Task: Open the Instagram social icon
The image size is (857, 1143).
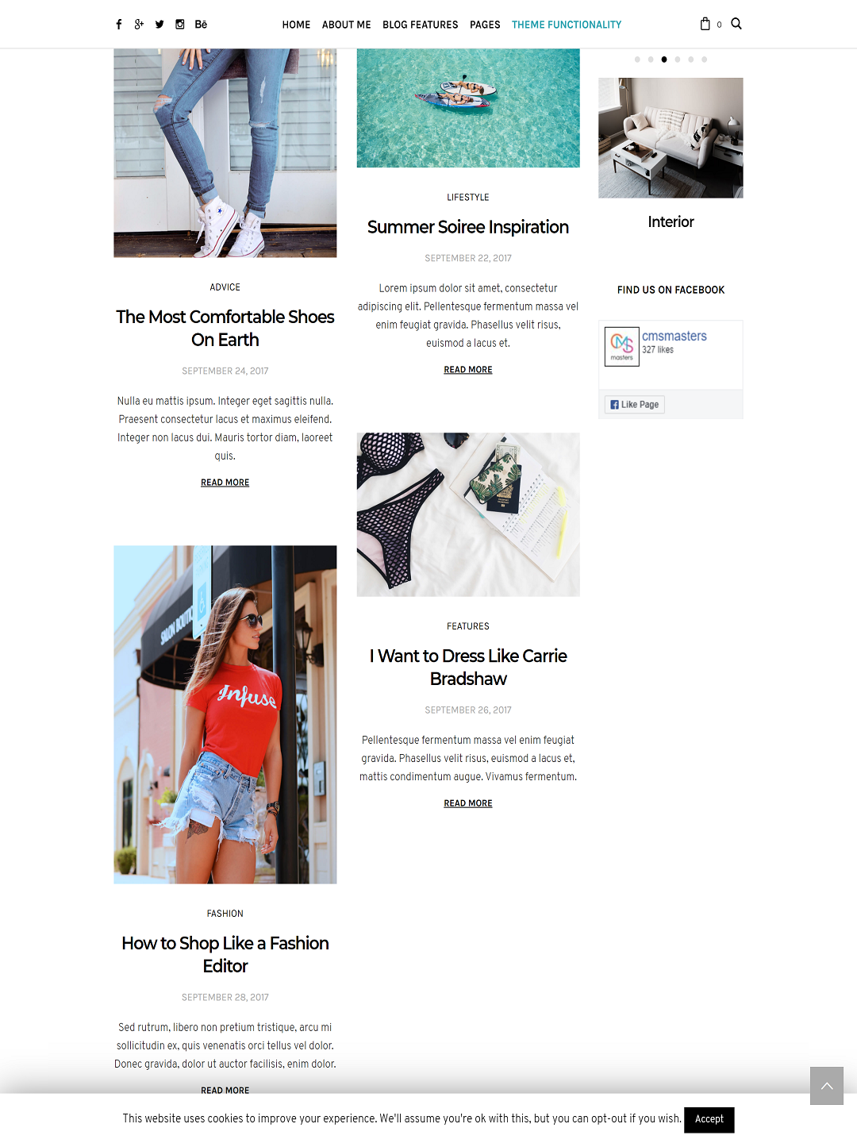Action: (x=180, y=25)
